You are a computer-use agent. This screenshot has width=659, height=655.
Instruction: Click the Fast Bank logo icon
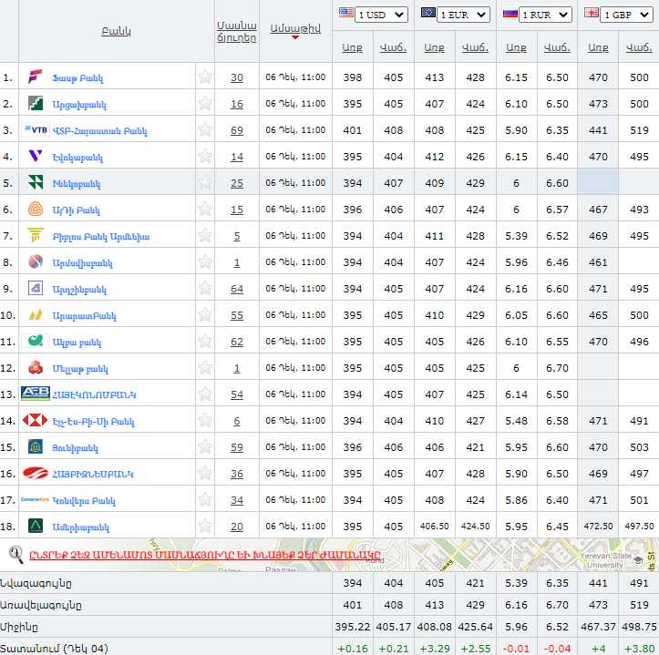(x=36, y=77)
